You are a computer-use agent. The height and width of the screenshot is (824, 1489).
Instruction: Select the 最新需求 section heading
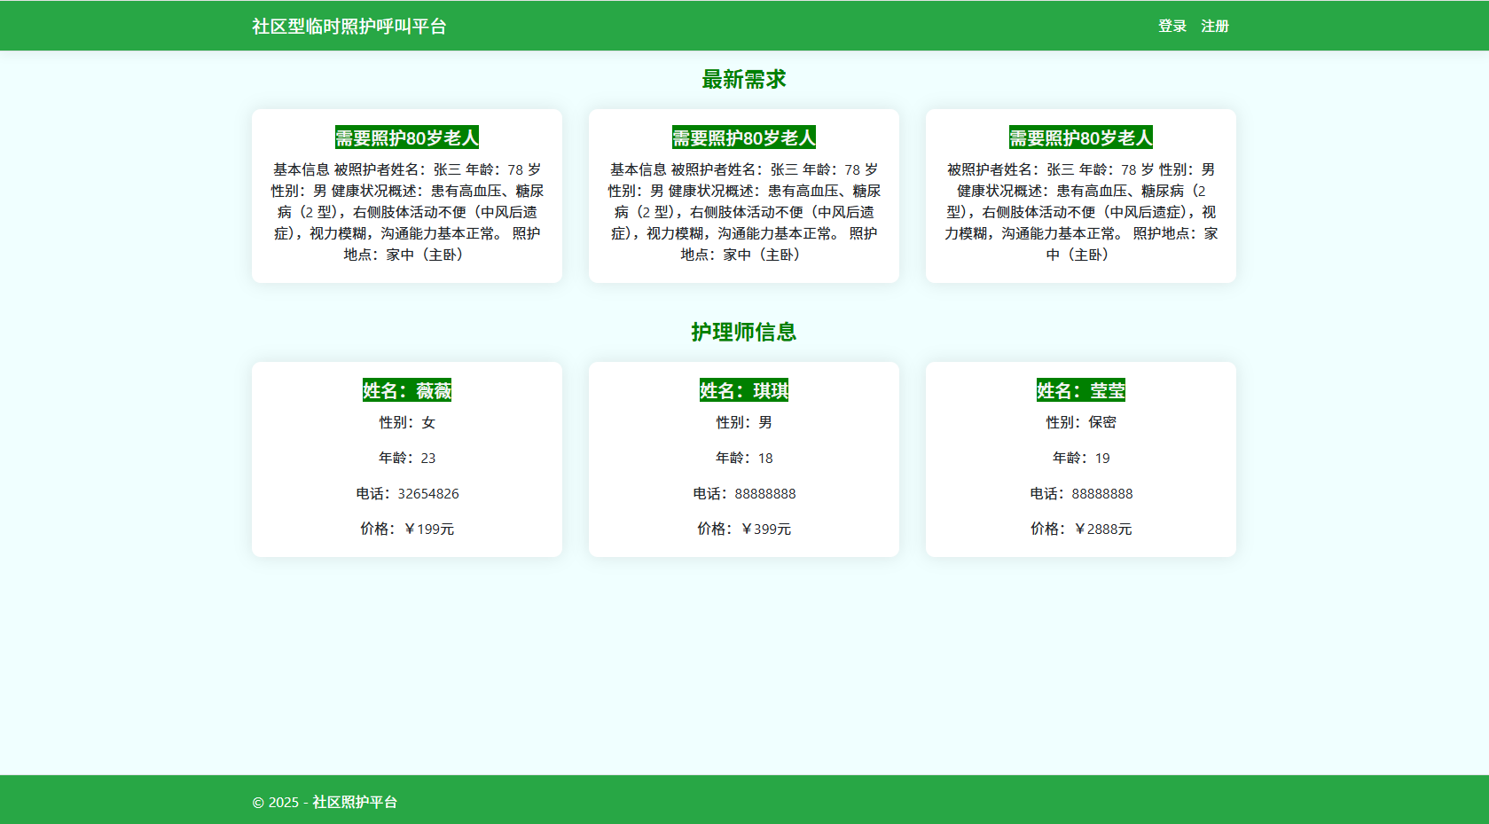coord(743,79)
